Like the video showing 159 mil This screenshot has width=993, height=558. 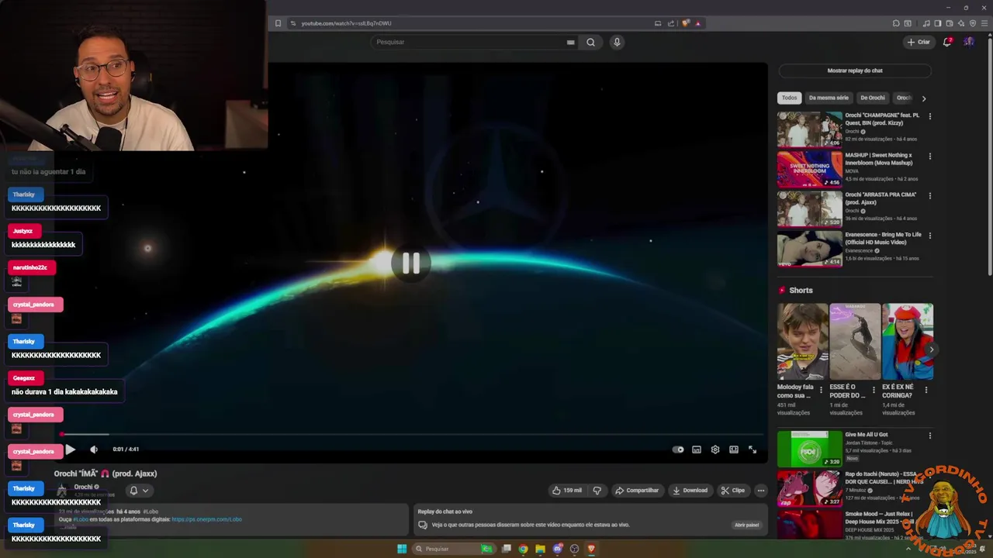coord(566,491)
